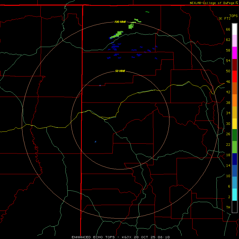Click the '42' legend value

coord(228,92)
